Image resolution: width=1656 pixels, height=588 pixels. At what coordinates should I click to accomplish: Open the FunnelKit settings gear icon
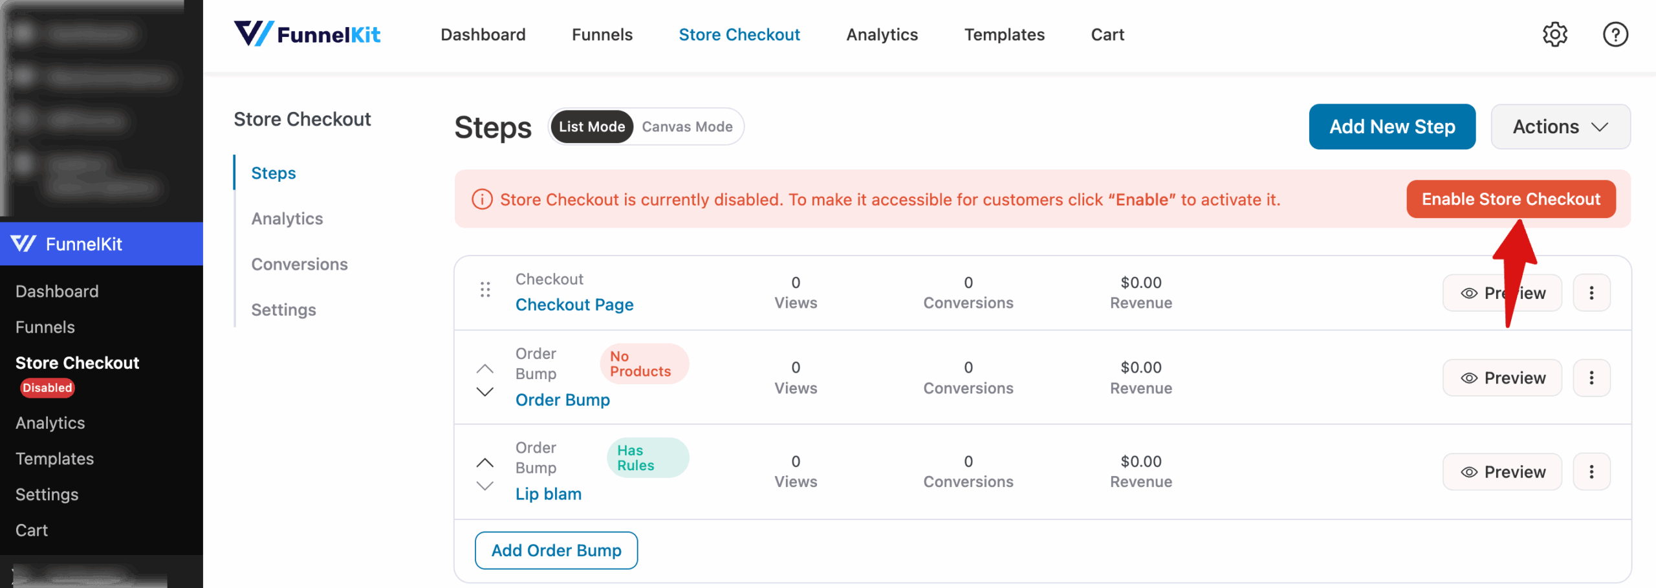1555,34
